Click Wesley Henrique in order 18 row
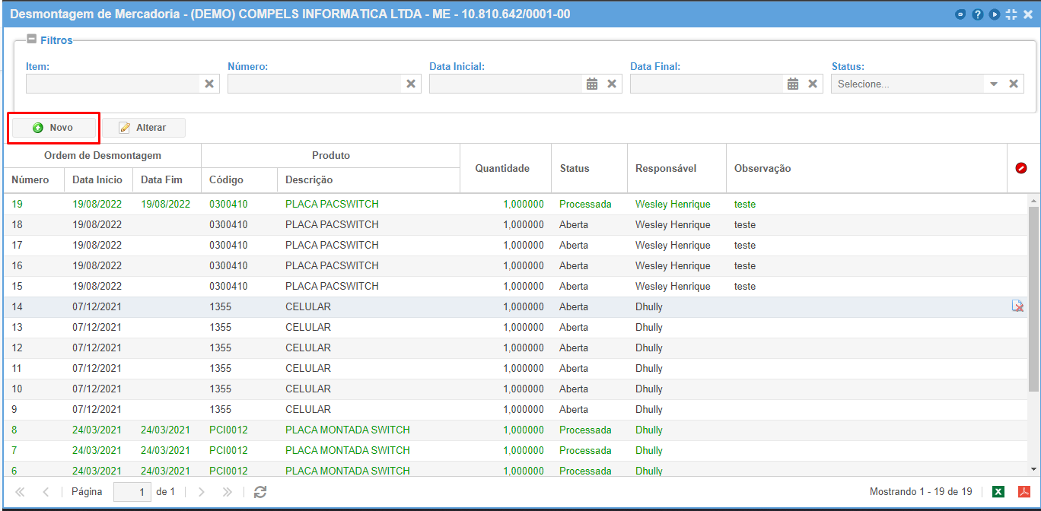This screenshot has width=1041, height=511. pos(673,224)
